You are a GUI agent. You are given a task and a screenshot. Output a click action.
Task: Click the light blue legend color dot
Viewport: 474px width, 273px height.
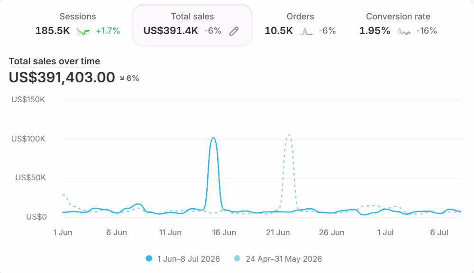coord(237,258)
